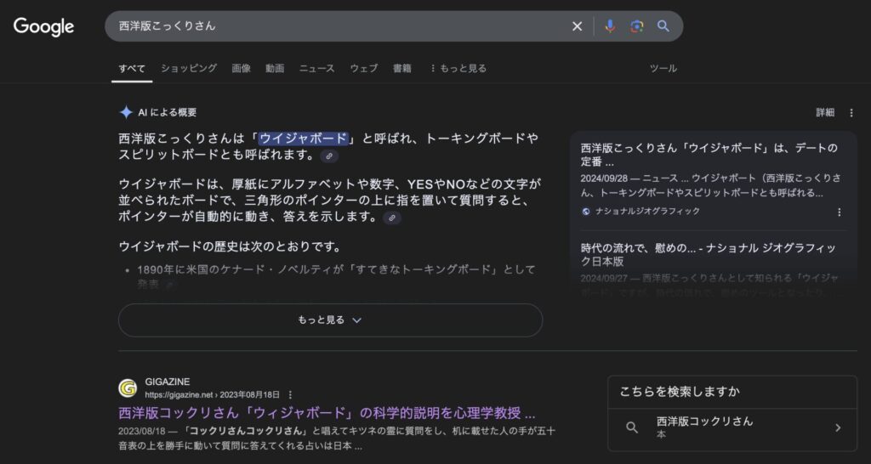The image size is (871, 464).
Task: Switch to 書籍 tab
Action: point(402,68)
